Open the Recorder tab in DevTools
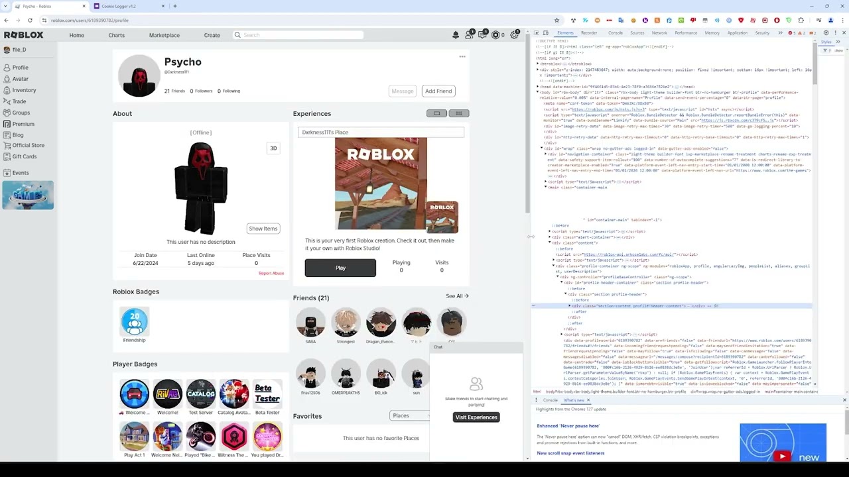Image resolution: width=849 pixels, height=477 pixels. 589,32
